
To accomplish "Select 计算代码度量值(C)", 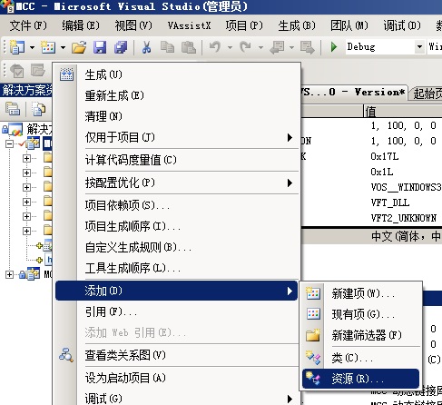I will click(177, 160).
